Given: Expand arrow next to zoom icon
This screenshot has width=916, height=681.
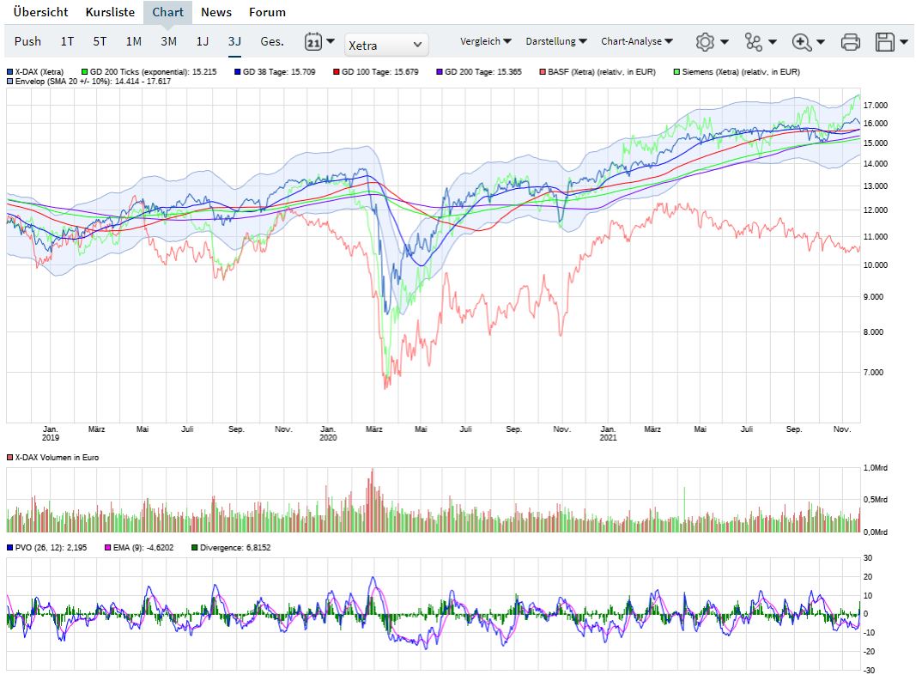Looking at the screenshot, I should click(x=820, y=41).
